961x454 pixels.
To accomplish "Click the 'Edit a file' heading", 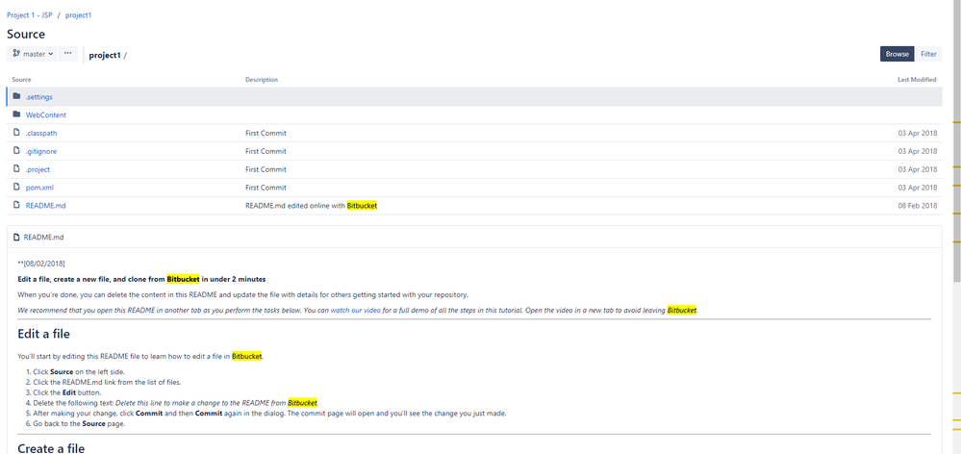I will coord(43,334).
